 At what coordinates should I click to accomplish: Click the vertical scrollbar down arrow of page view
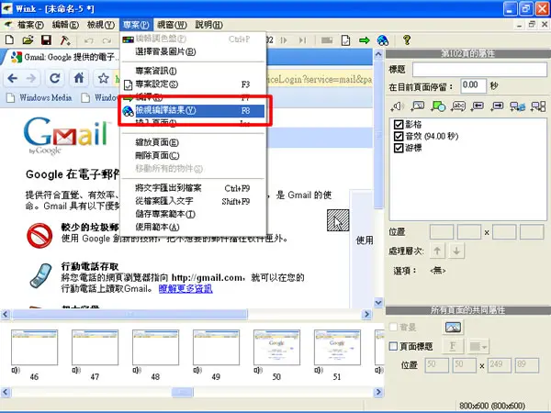(x=378, y=302)
